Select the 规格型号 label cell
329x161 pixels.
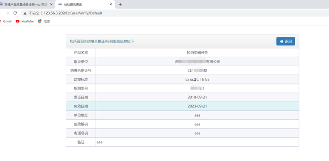(x=81, y=89)
